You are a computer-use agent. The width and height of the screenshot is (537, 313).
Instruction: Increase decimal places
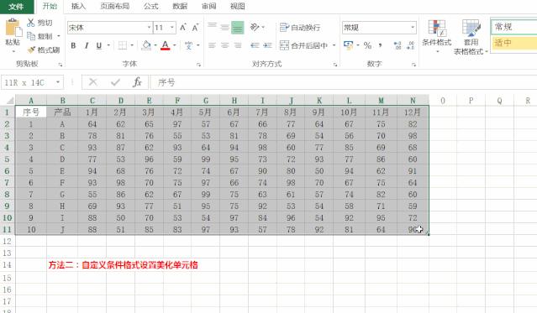pos(397,45)
